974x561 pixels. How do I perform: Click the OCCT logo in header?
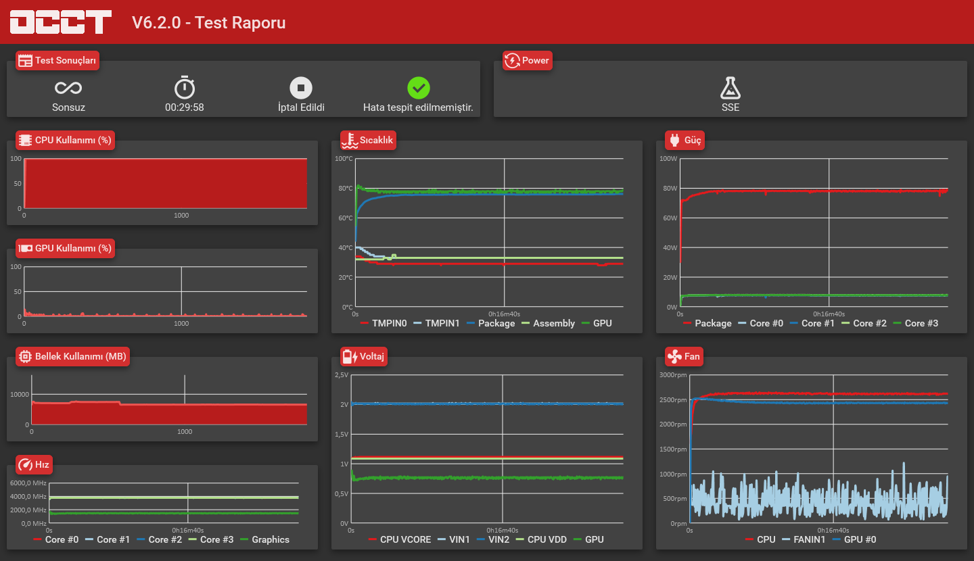60,22
